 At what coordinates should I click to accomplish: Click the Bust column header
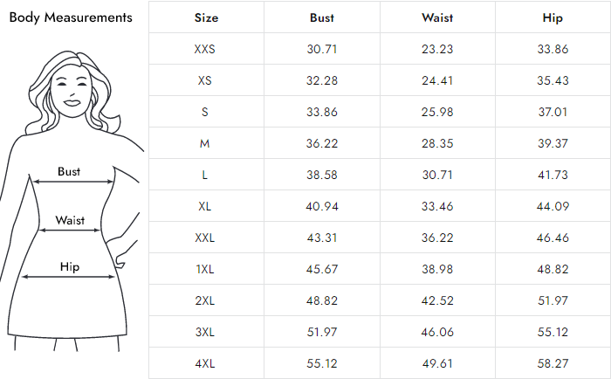point(322,17)
